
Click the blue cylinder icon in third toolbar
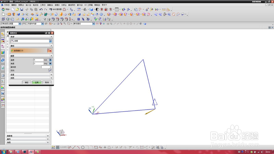click(x=79, y=19)
